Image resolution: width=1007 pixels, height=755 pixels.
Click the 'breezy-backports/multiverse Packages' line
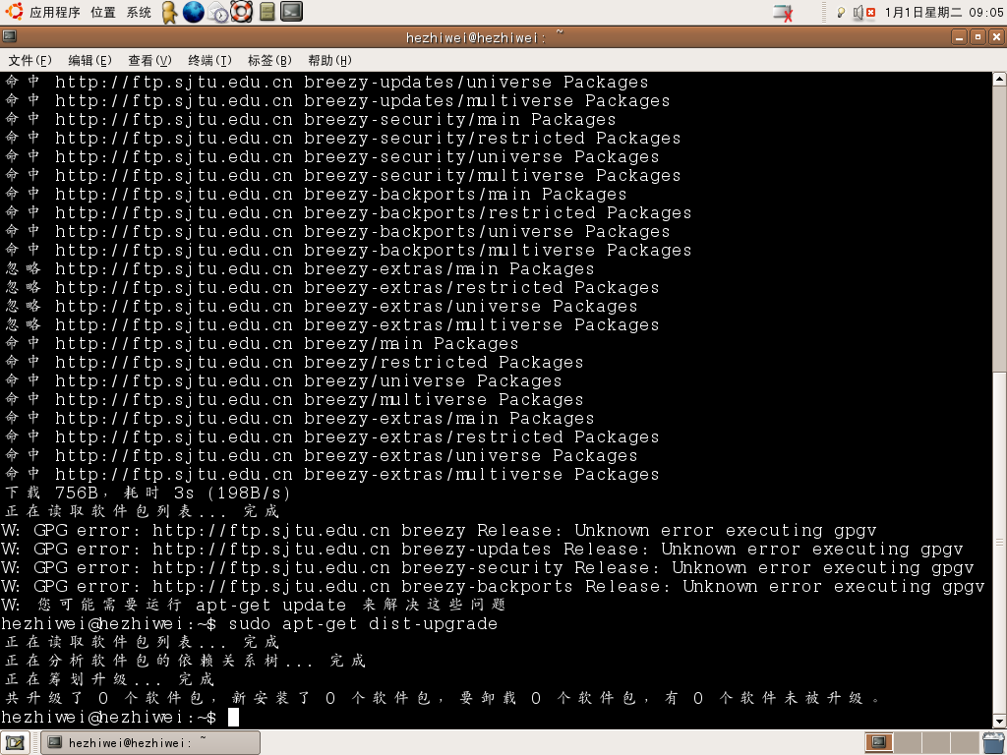348,250
